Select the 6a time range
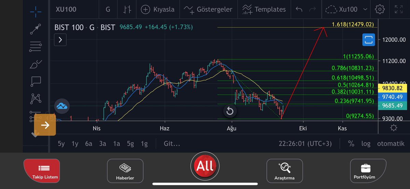The image size is (410, 189). (88, 144)
